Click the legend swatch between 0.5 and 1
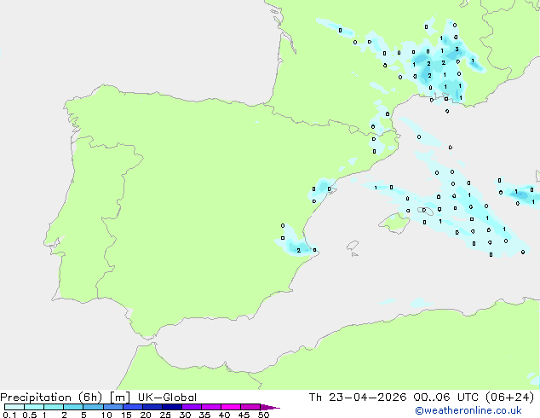 (x=34, y=407)
